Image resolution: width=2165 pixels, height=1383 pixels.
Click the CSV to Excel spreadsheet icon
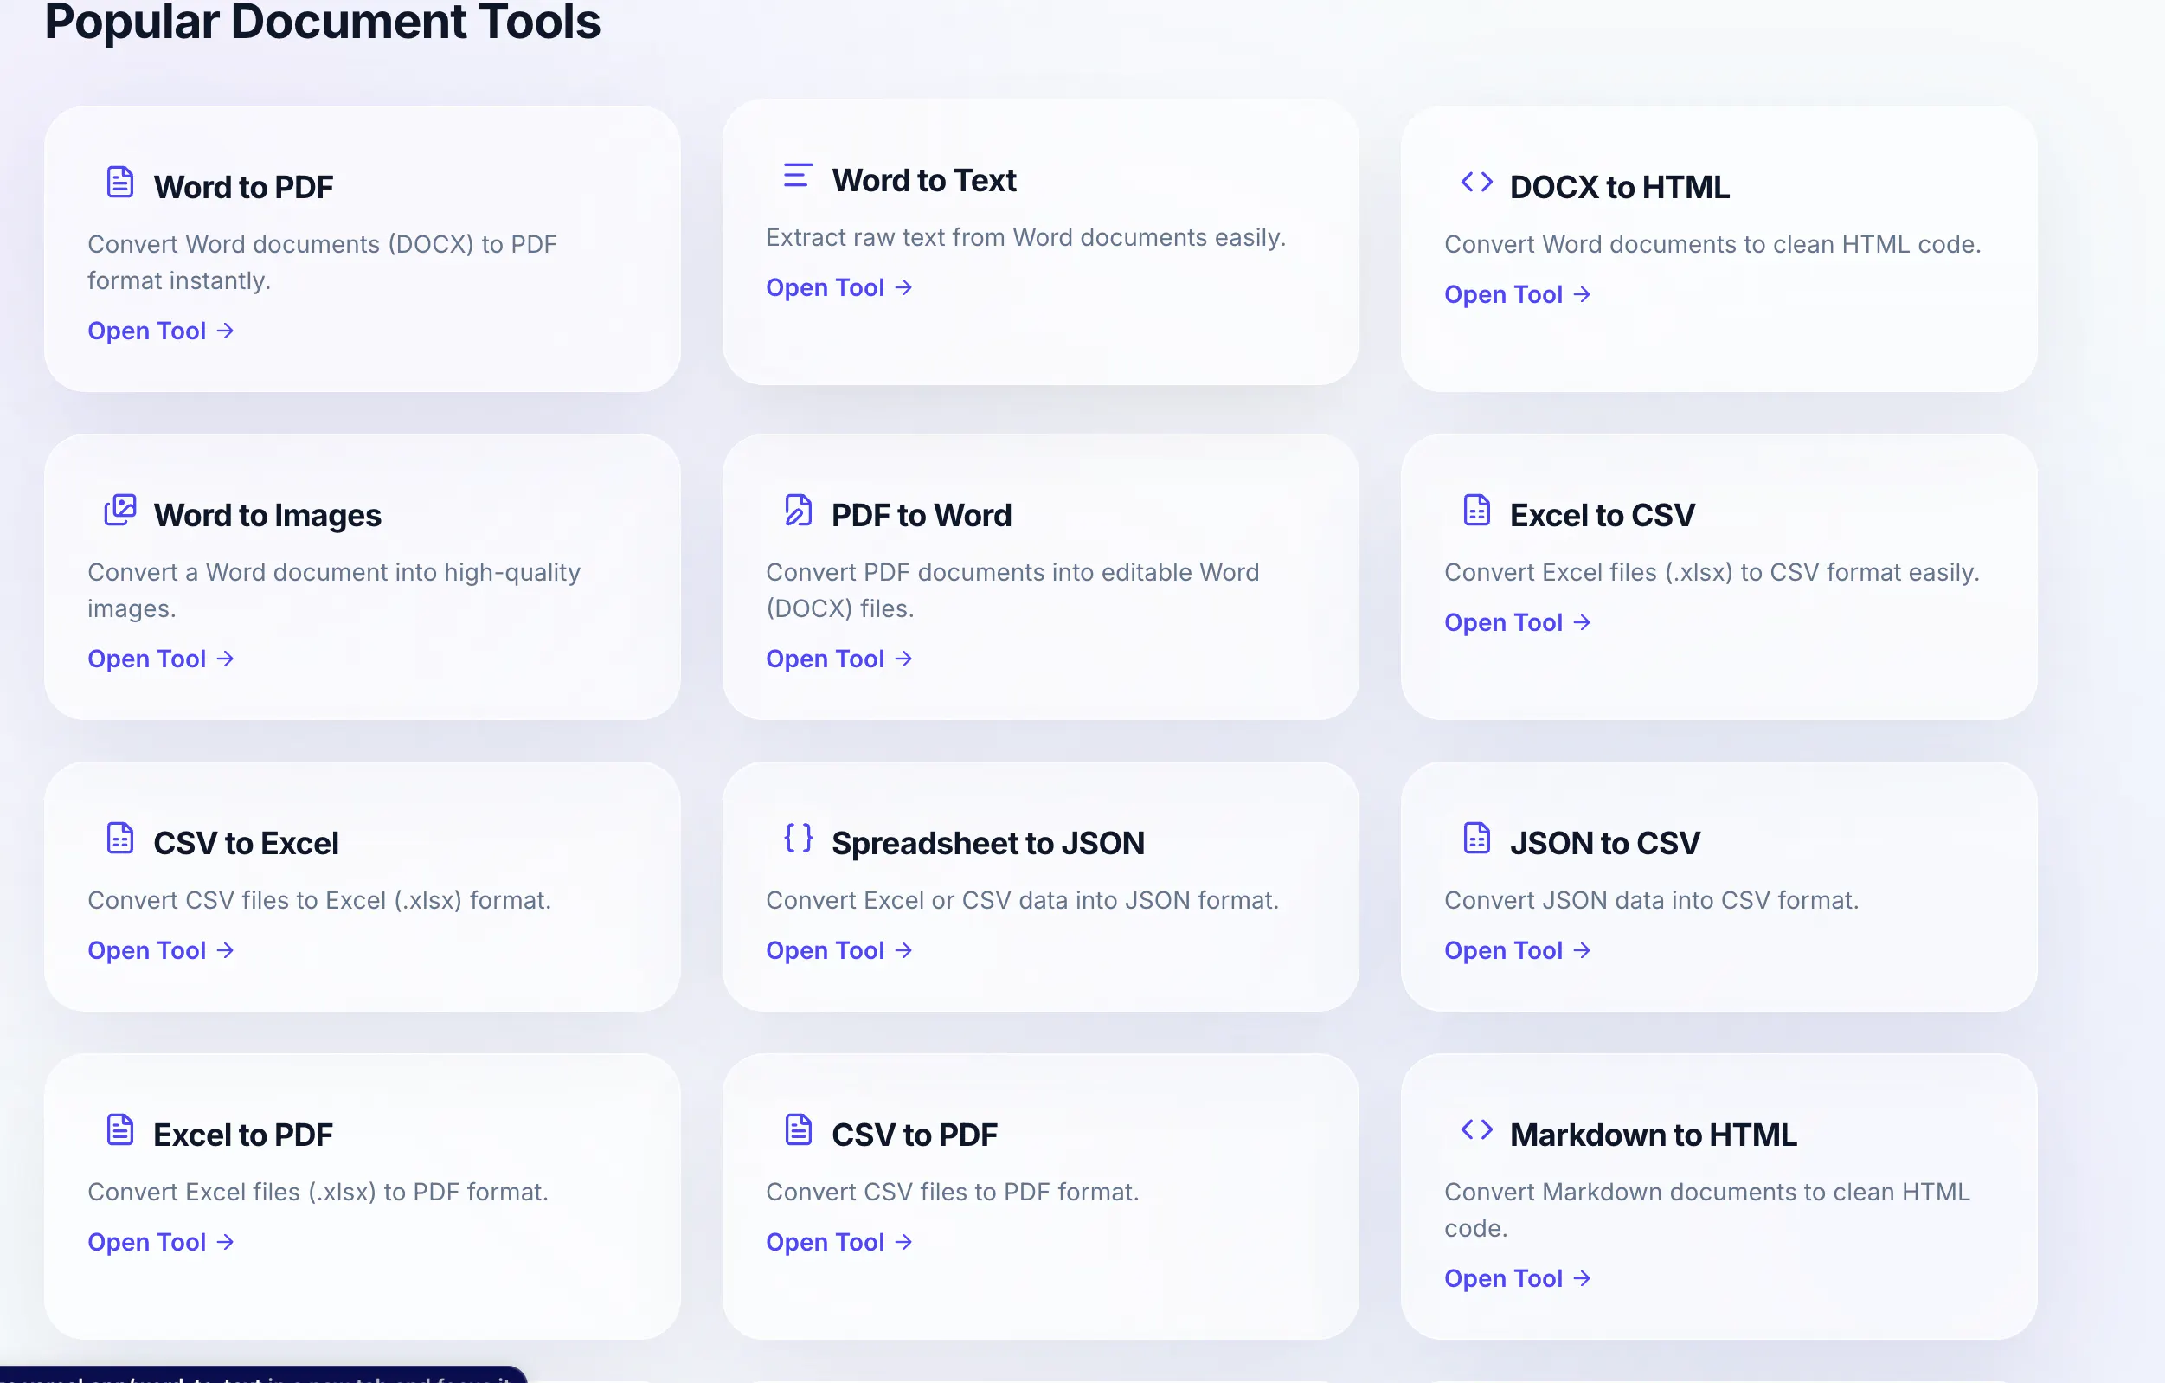click(x=119, y=838)
